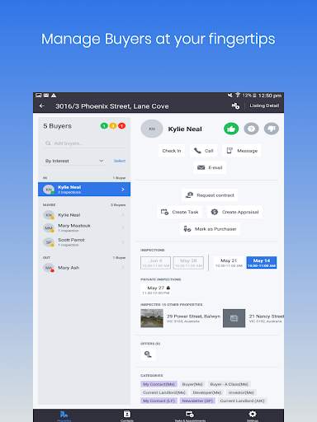This screenshot has width=317, height=422.
Task: Create Appraisal for the buyer
Action: pyautogui.click(x=234, y=212)
